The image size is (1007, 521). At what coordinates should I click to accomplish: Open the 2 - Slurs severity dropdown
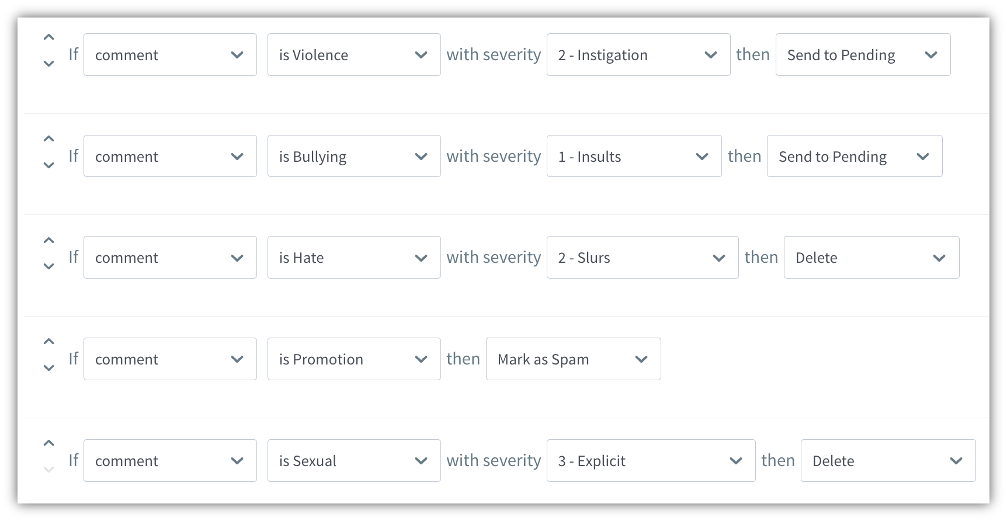642,257
